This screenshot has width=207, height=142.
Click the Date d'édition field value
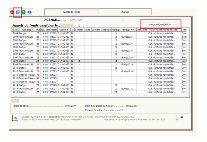(x=71, y=106)
